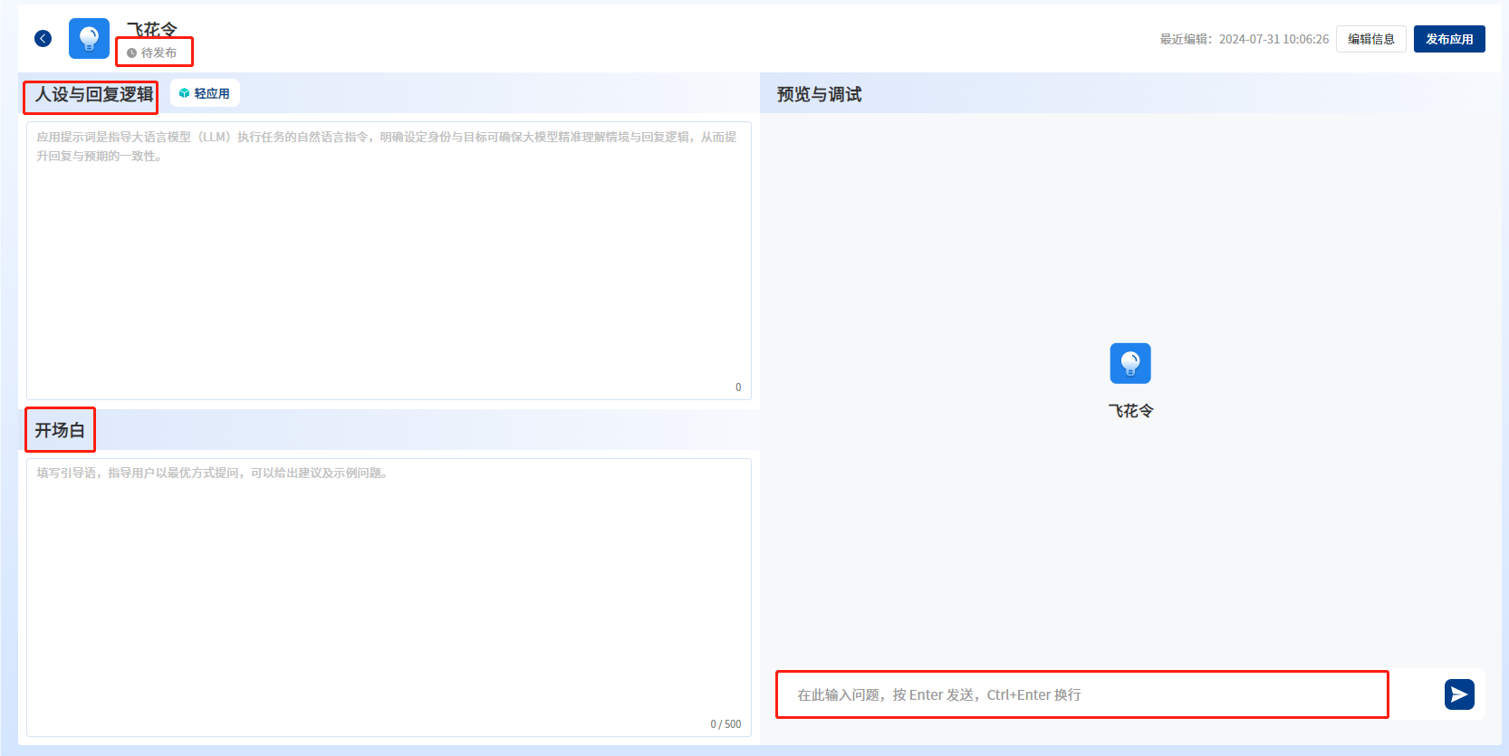Click the chat input box in preview
Image resolution: width=1509 pixels, height=756 pixels.
tap(1081, 694)
